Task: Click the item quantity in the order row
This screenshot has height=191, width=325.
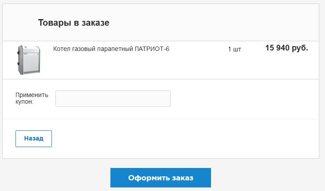Action: pyautogui.click(x=235, y=49)
